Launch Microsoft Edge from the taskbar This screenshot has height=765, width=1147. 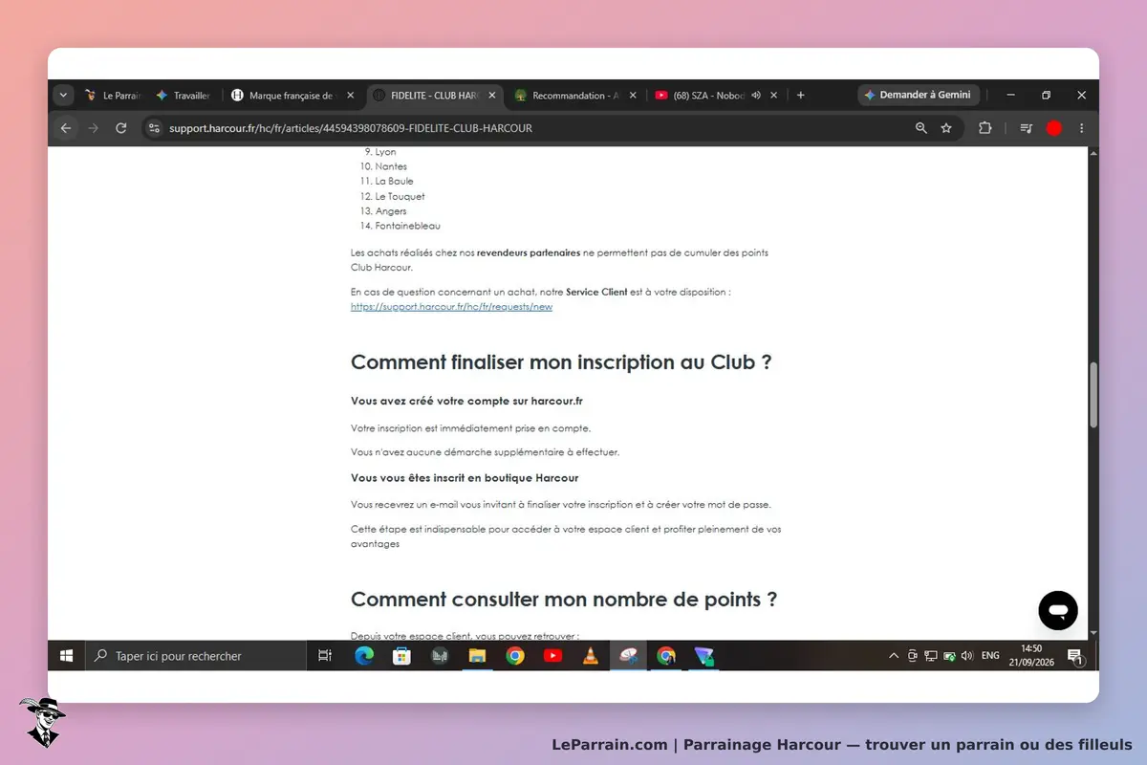[364, 656]
